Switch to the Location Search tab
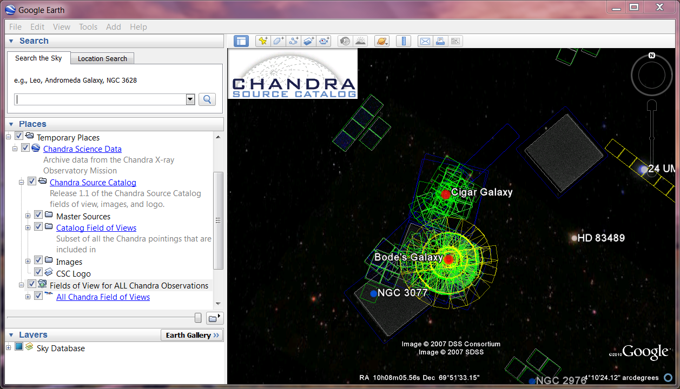Image resolution: width=680 pixels, height=389 pixels. [x=102, y=58]
